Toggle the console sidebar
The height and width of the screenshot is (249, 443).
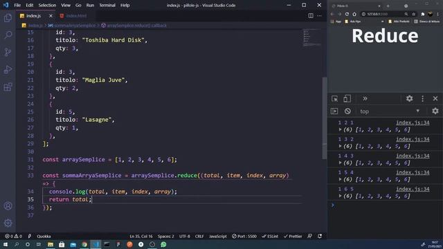click(334, 111)
